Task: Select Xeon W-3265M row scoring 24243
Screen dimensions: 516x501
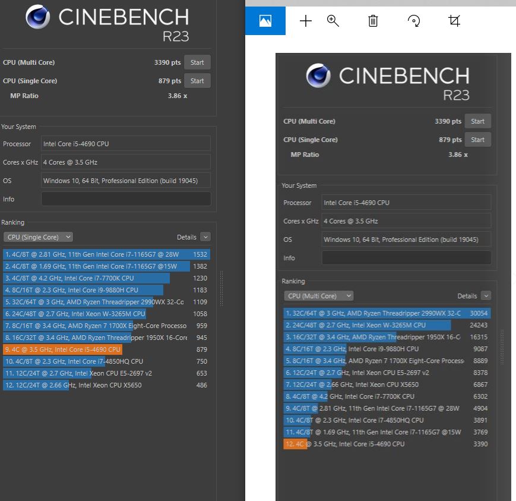Action: 387,325
